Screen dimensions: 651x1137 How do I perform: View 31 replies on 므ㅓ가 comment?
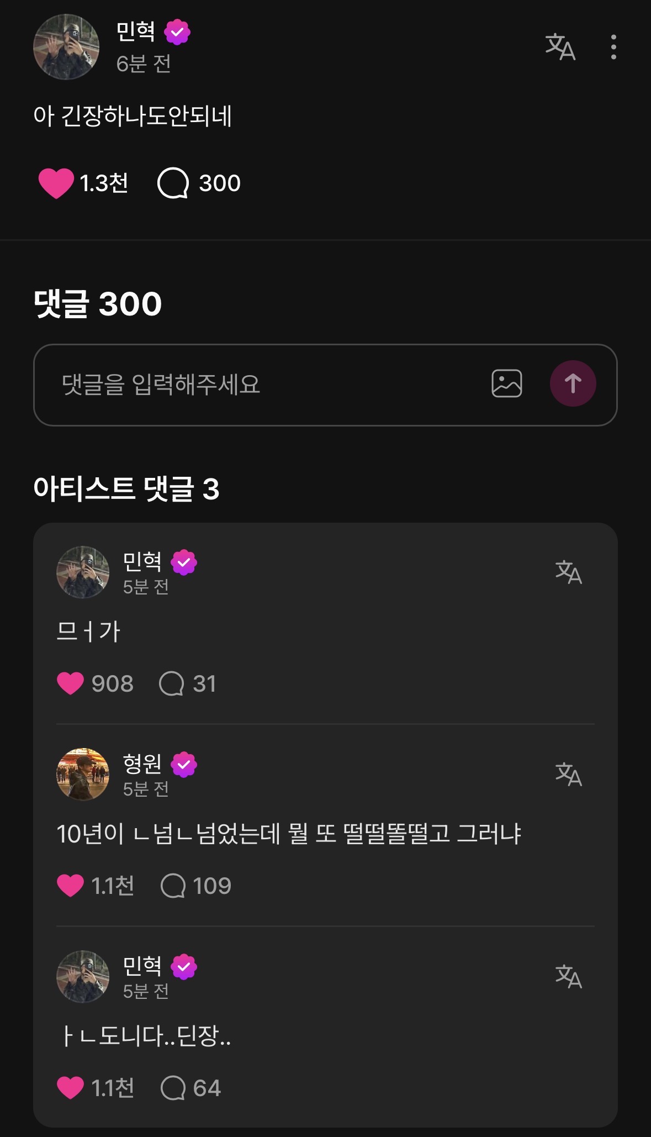171,683
